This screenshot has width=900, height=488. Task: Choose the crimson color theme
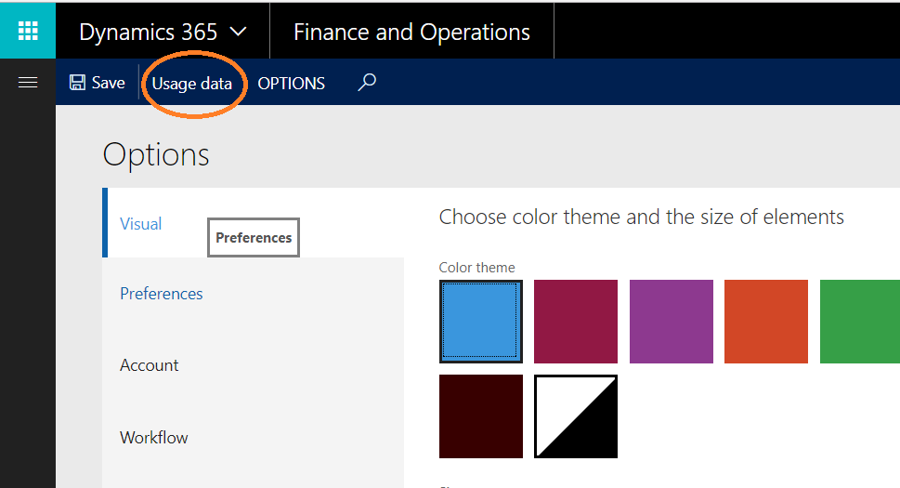(576, 322)
